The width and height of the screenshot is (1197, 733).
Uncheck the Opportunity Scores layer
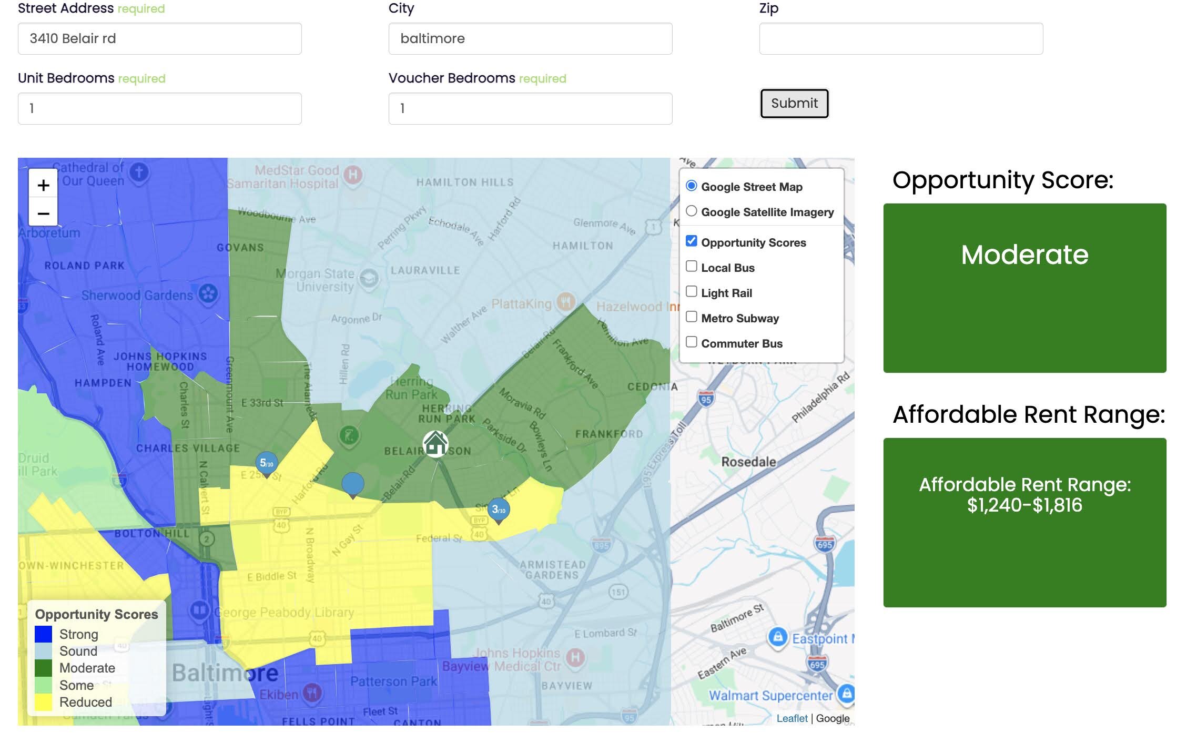tap(692, 241)
